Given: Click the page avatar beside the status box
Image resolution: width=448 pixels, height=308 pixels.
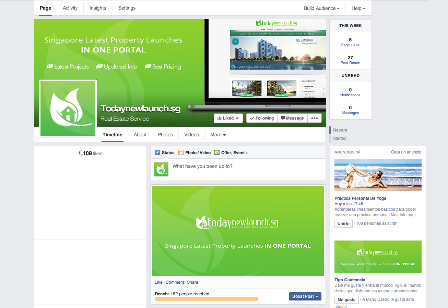Looking at the screenshot, I should (161, 170).
